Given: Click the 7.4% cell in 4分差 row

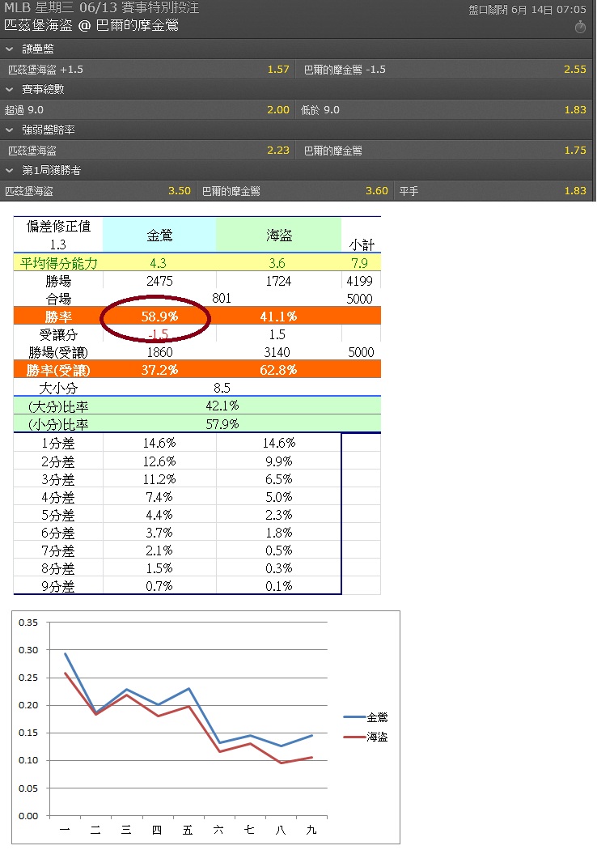Looking at the screenshot, I should pos(159,497).
